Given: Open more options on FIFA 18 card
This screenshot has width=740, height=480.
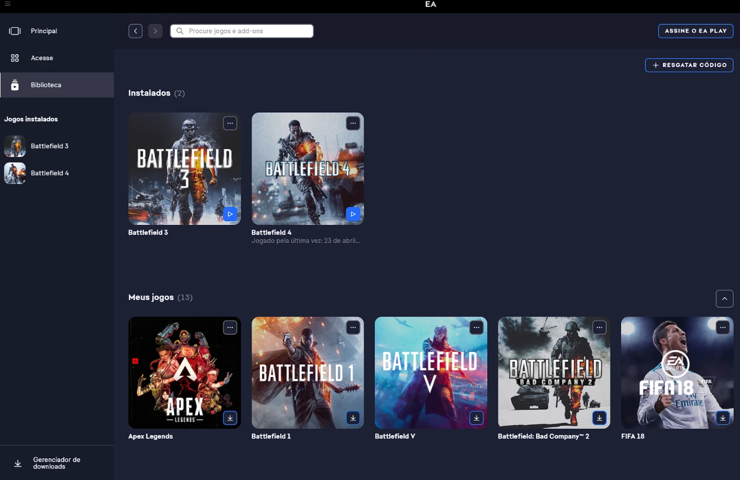Looking at the screenshot, I should tap(723, 328).
